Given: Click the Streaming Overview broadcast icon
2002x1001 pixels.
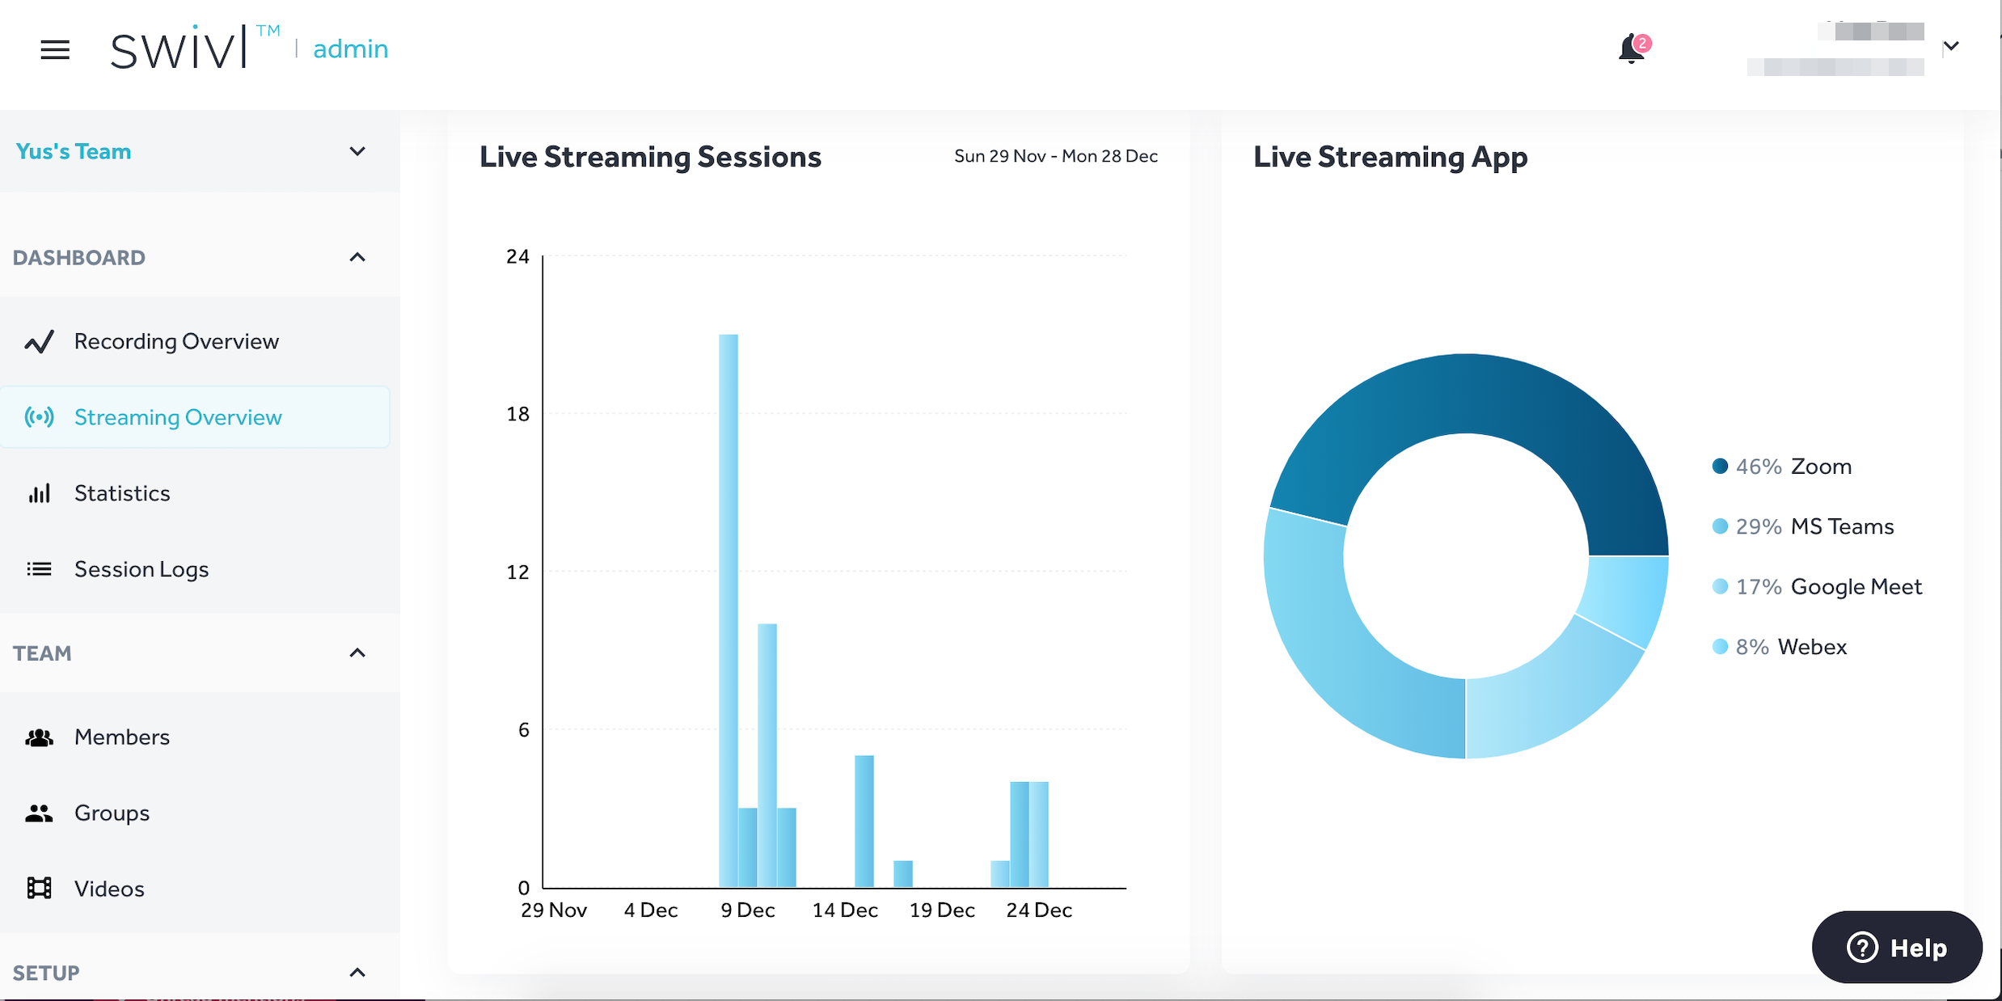Looking at the screenshot, I should (x=39, y=417).
